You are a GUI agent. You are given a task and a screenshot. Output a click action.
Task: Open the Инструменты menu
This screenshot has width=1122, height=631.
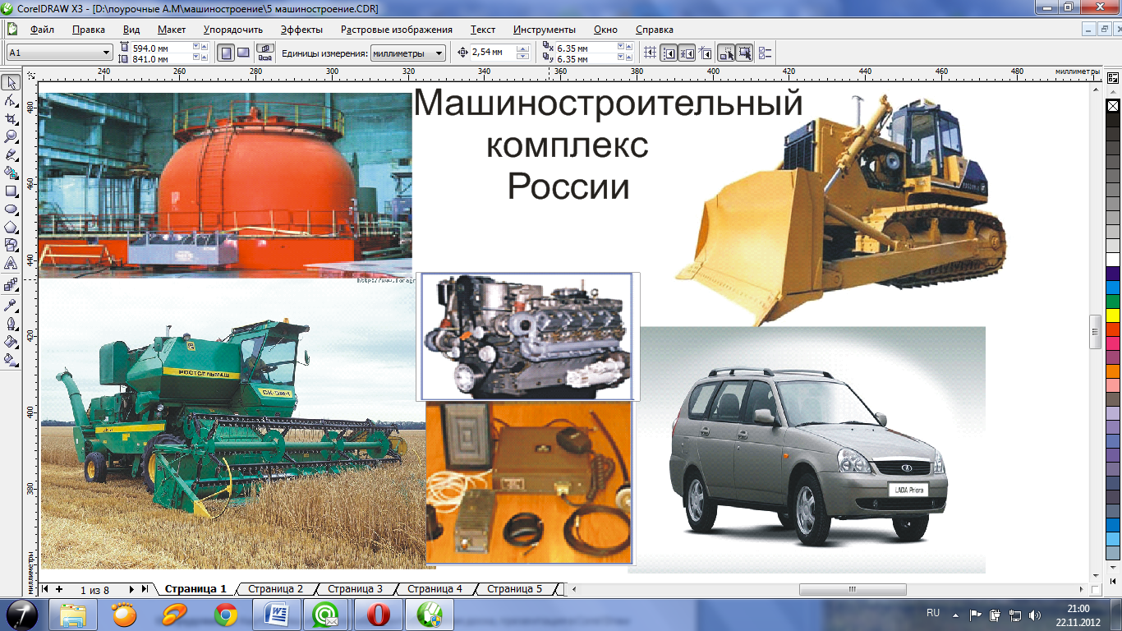pos(545,30)
